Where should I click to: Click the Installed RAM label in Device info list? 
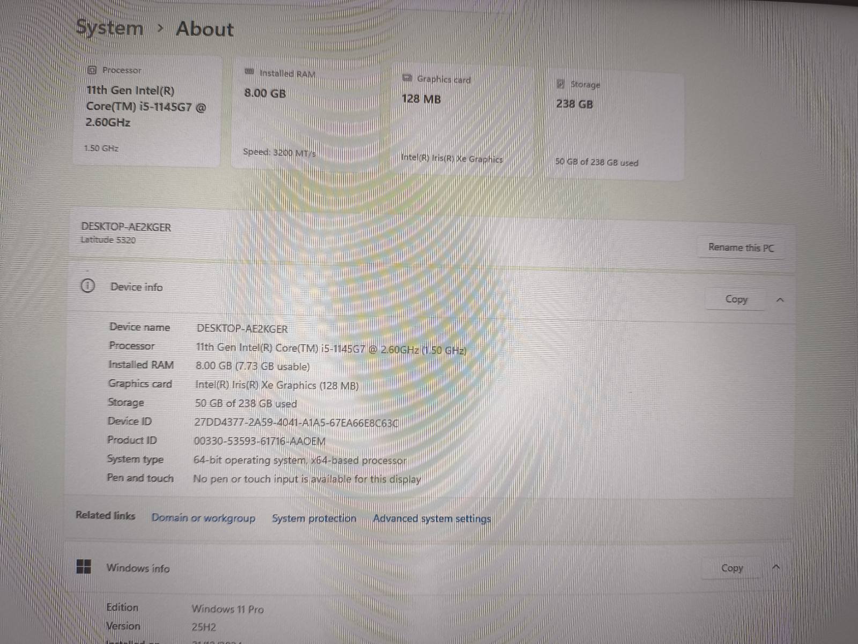point(141,365)
